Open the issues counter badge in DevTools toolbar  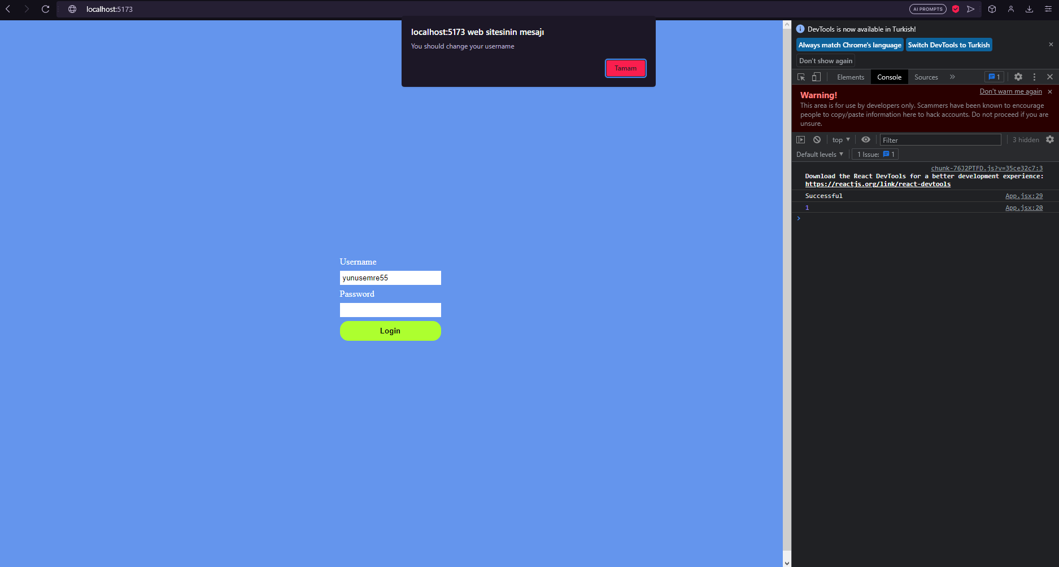994,77
